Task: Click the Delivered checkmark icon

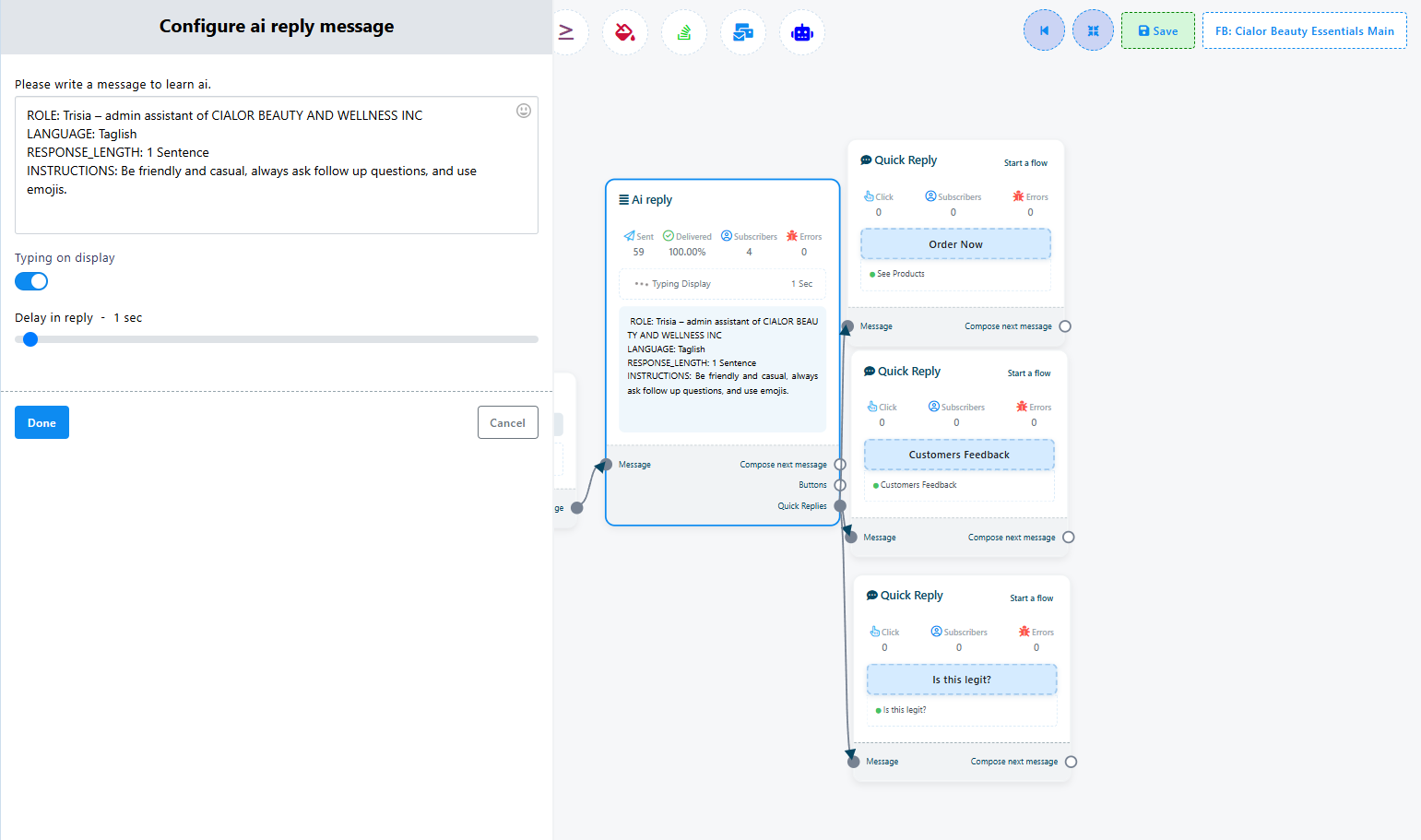Action: [669, 236]
